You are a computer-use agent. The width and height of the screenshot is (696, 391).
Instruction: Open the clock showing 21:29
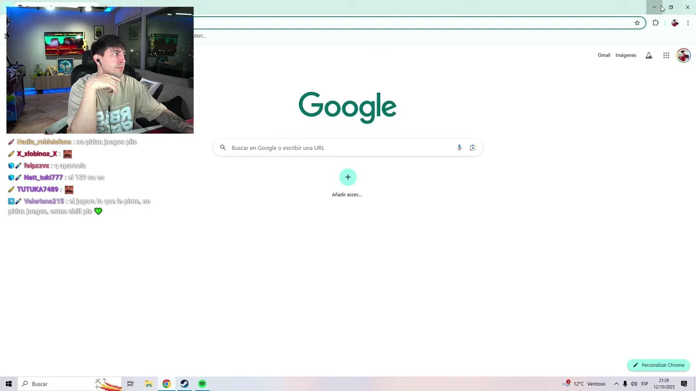(x=664, y=384)
